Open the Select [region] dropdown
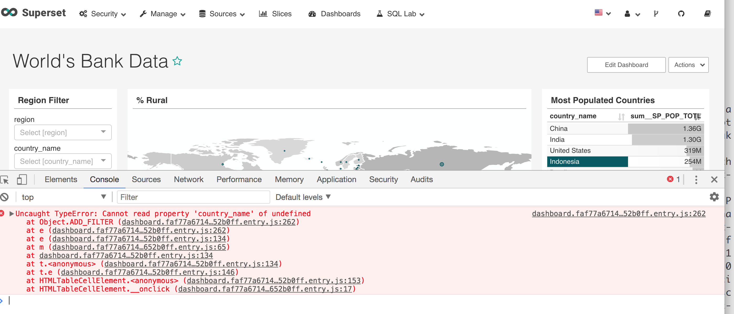The height and width of the screenshot is (314, 734). pos(63,132)
